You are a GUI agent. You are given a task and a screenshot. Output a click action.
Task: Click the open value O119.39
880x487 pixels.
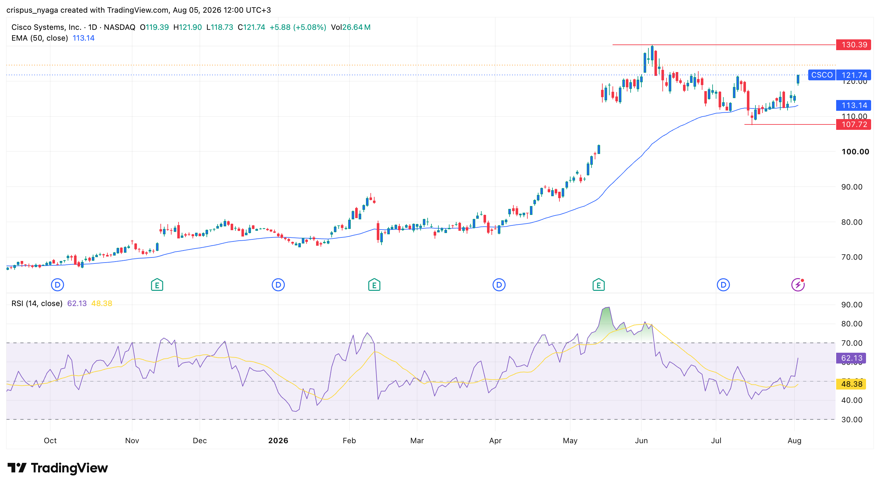[154, 27]
